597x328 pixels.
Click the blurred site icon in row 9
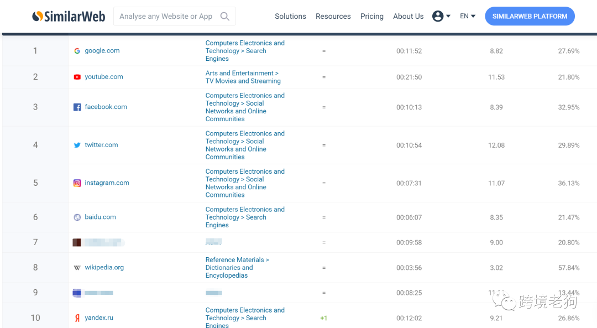tap(76, 293)
